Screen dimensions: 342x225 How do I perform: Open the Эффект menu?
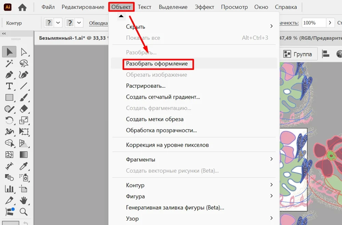[x=205, y=7]
